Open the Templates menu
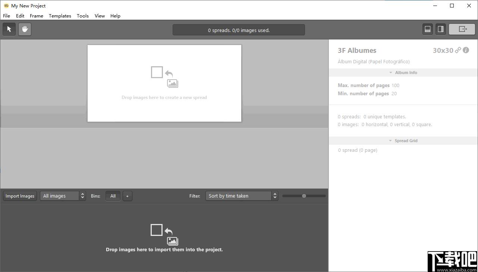The image size is (478, 272). pyautogui.click(x=60, y=16)
